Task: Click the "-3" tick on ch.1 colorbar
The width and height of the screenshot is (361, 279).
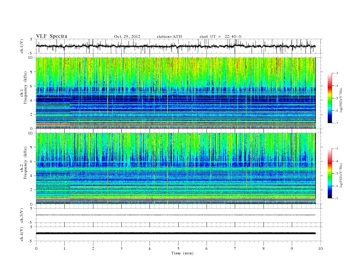Action: coord(336,73)
